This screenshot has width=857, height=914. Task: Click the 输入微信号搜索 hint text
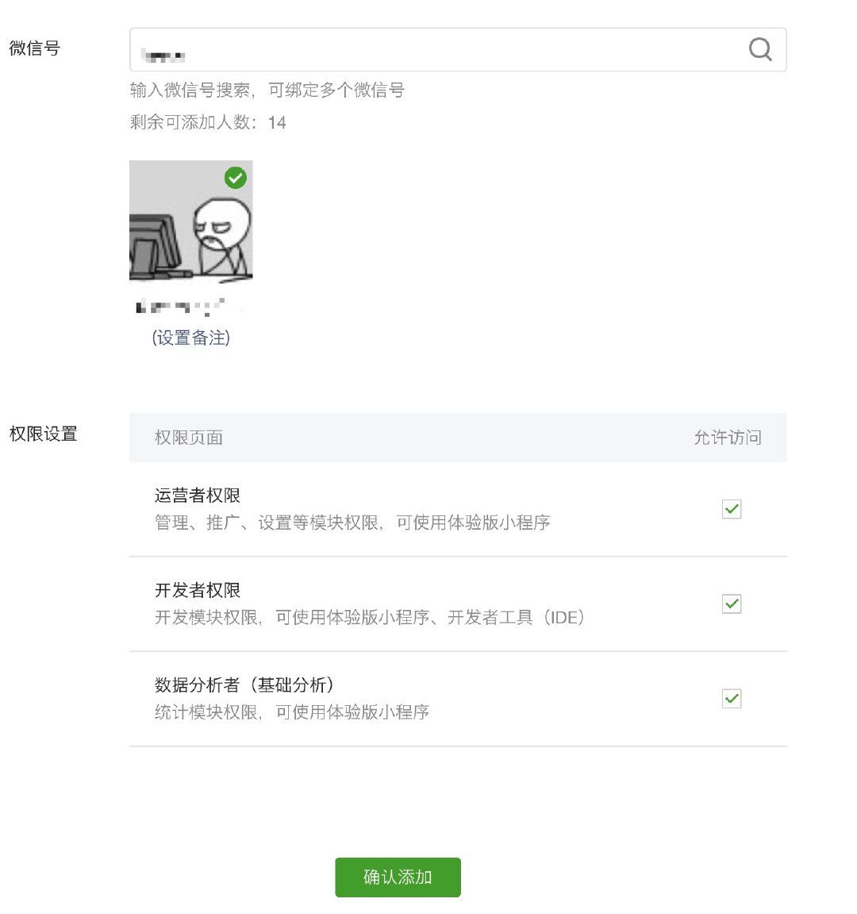click(x=267, y=91)
